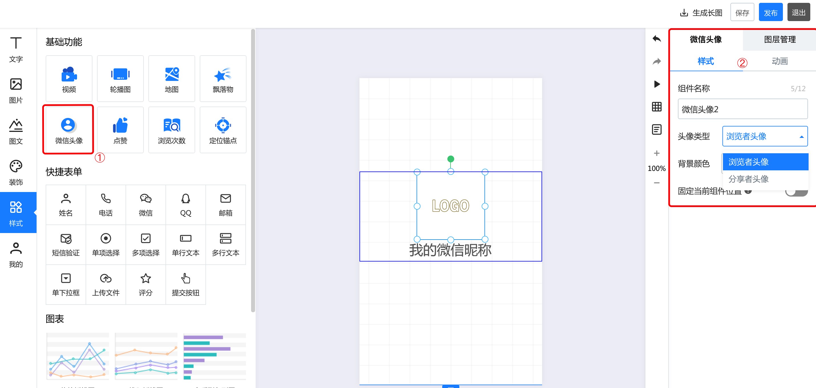Viewport: 816px width, 388px height.
Task: Add the 飘落物 falling objects effect
Action: (223, 79)
